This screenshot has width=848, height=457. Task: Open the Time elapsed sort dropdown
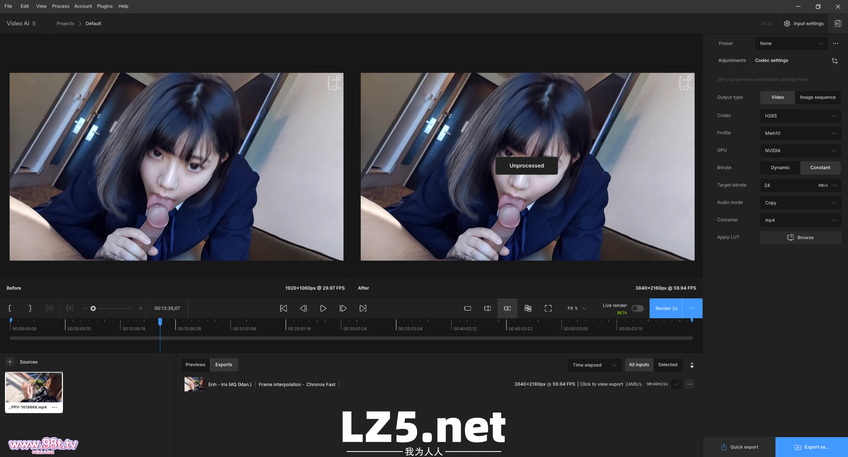click(594, 365)
